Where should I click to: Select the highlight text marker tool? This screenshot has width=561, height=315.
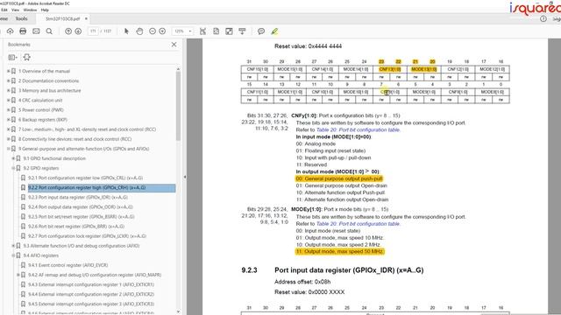coord(274,31)
